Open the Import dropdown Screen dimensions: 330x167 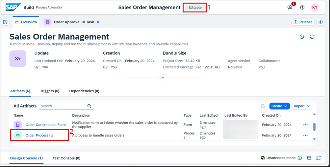point(302,106)
